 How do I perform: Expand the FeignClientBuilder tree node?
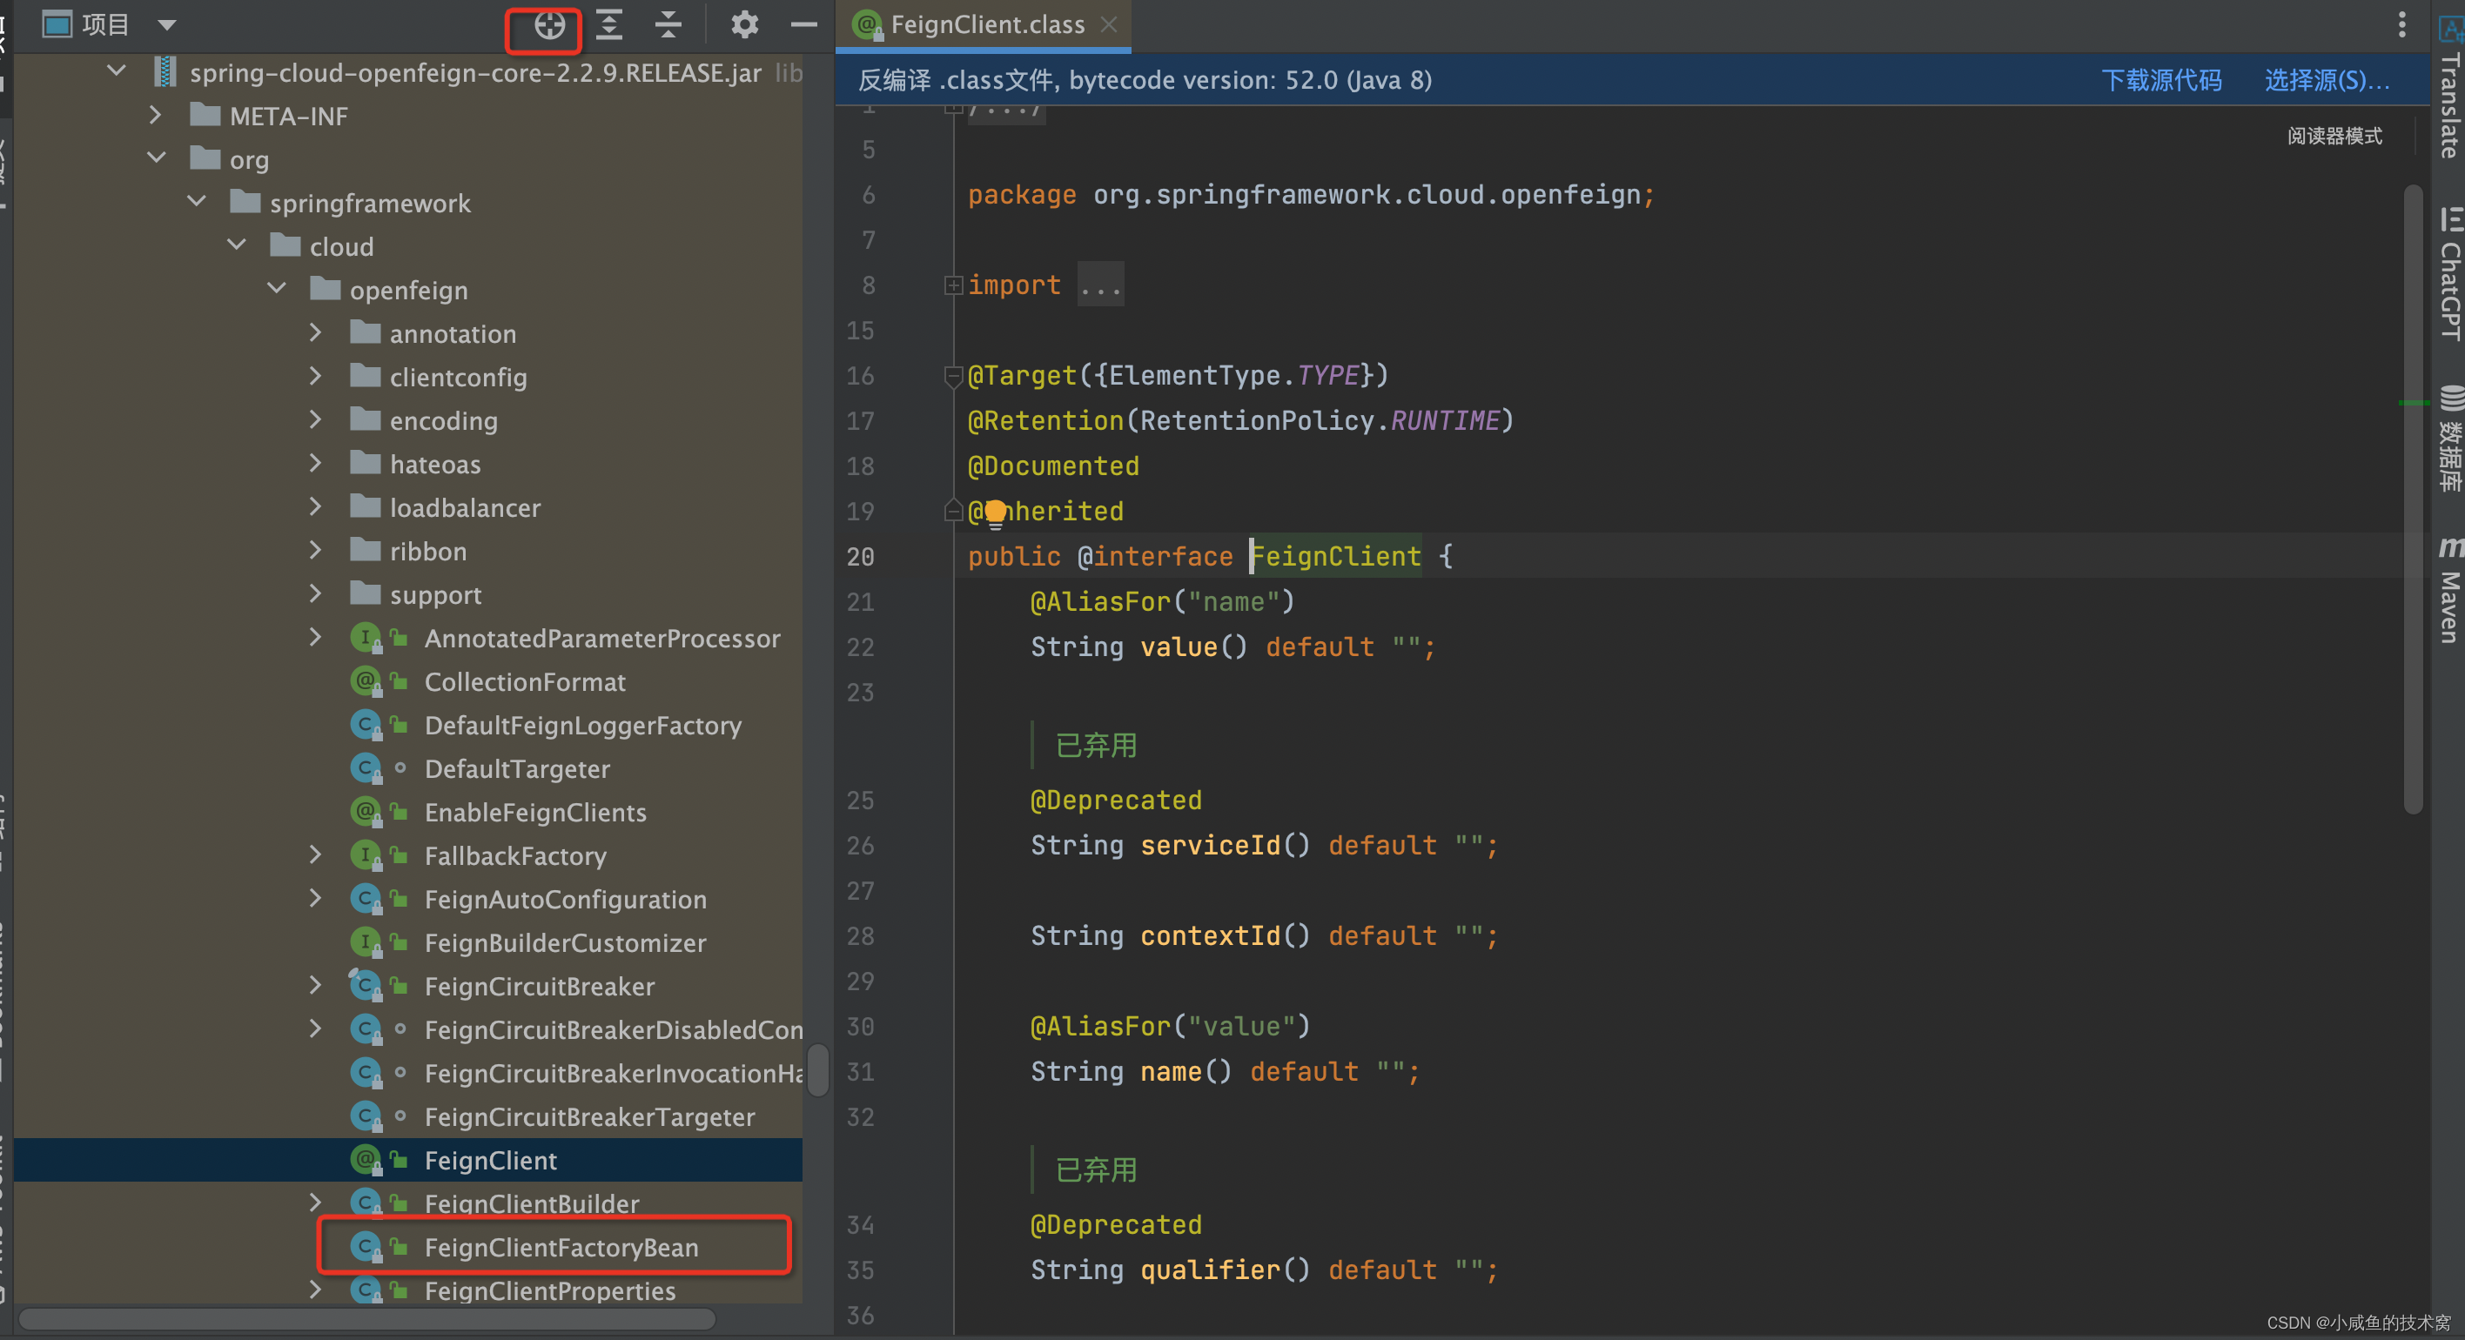[316, 1203]
